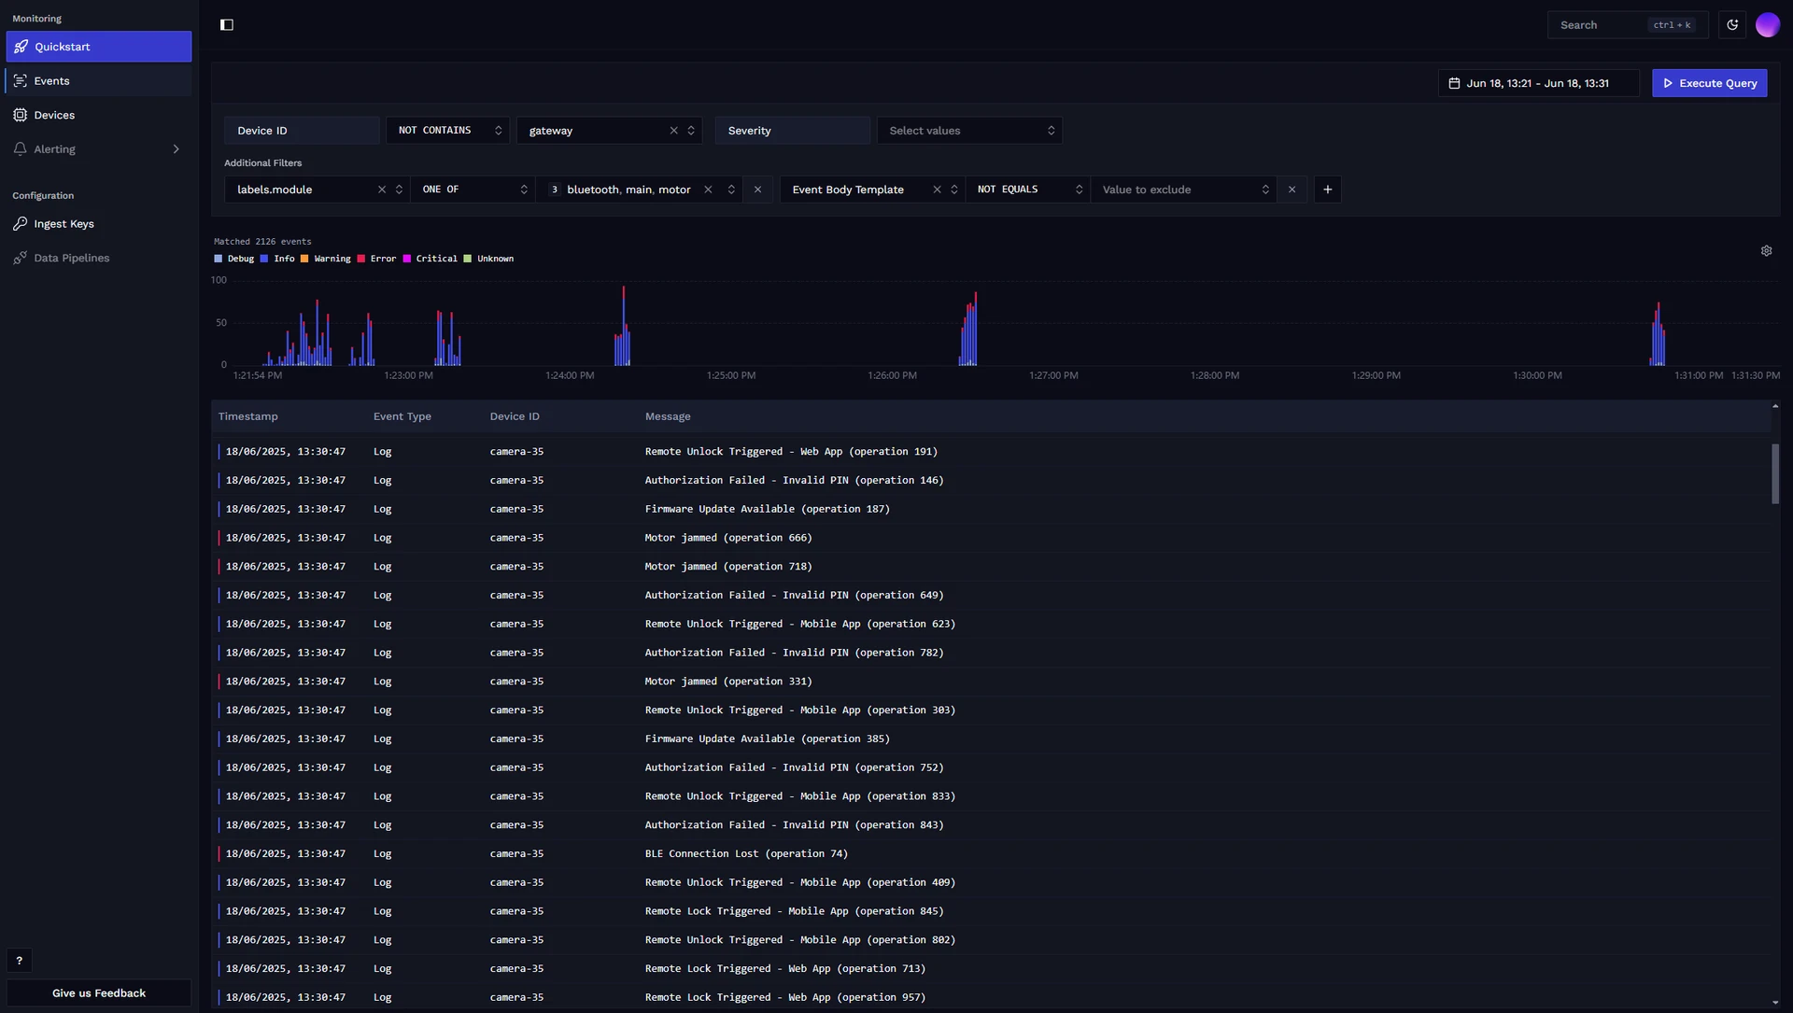The image size is (1793, 1013).
Task: Select row 'Remote Unlock Triggered - Web App (operation 191)'
Action: (991, 452)
